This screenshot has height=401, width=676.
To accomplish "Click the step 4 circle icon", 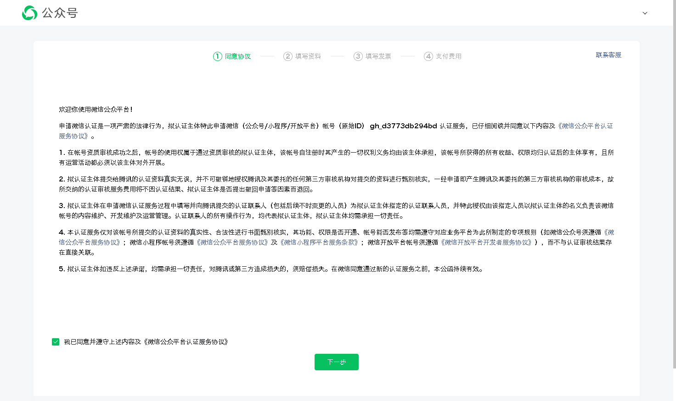I will (428, 56).
